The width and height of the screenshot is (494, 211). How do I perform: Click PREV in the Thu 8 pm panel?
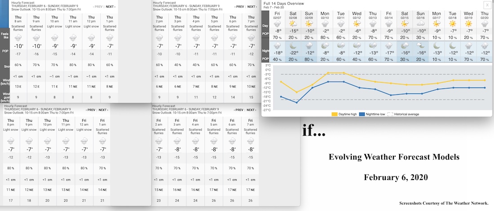click(90, 110)
